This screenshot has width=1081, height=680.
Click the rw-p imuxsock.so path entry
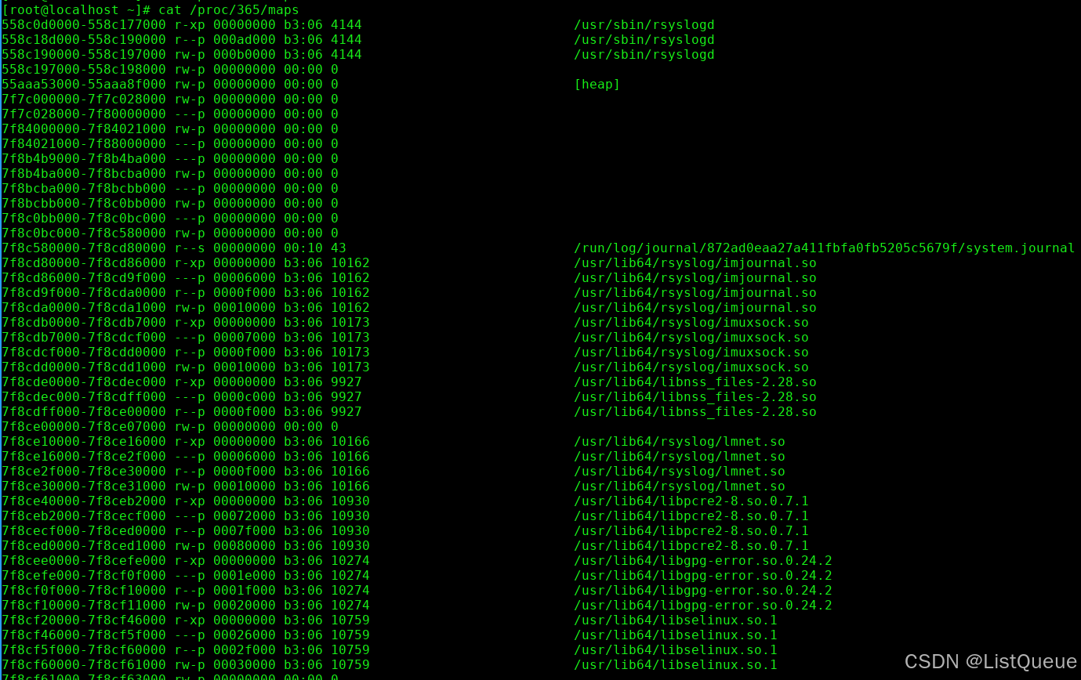pos(691,367)
